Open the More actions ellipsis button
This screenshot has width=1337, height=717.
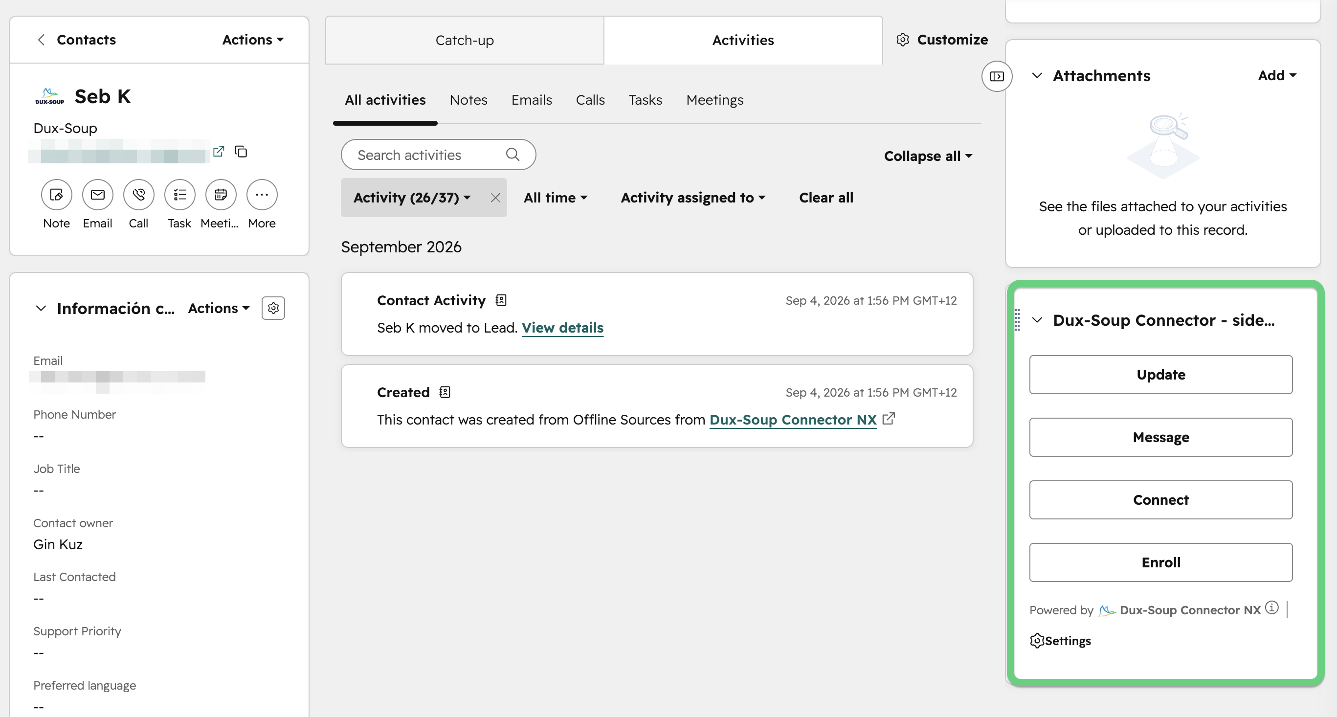pos(262,195)
